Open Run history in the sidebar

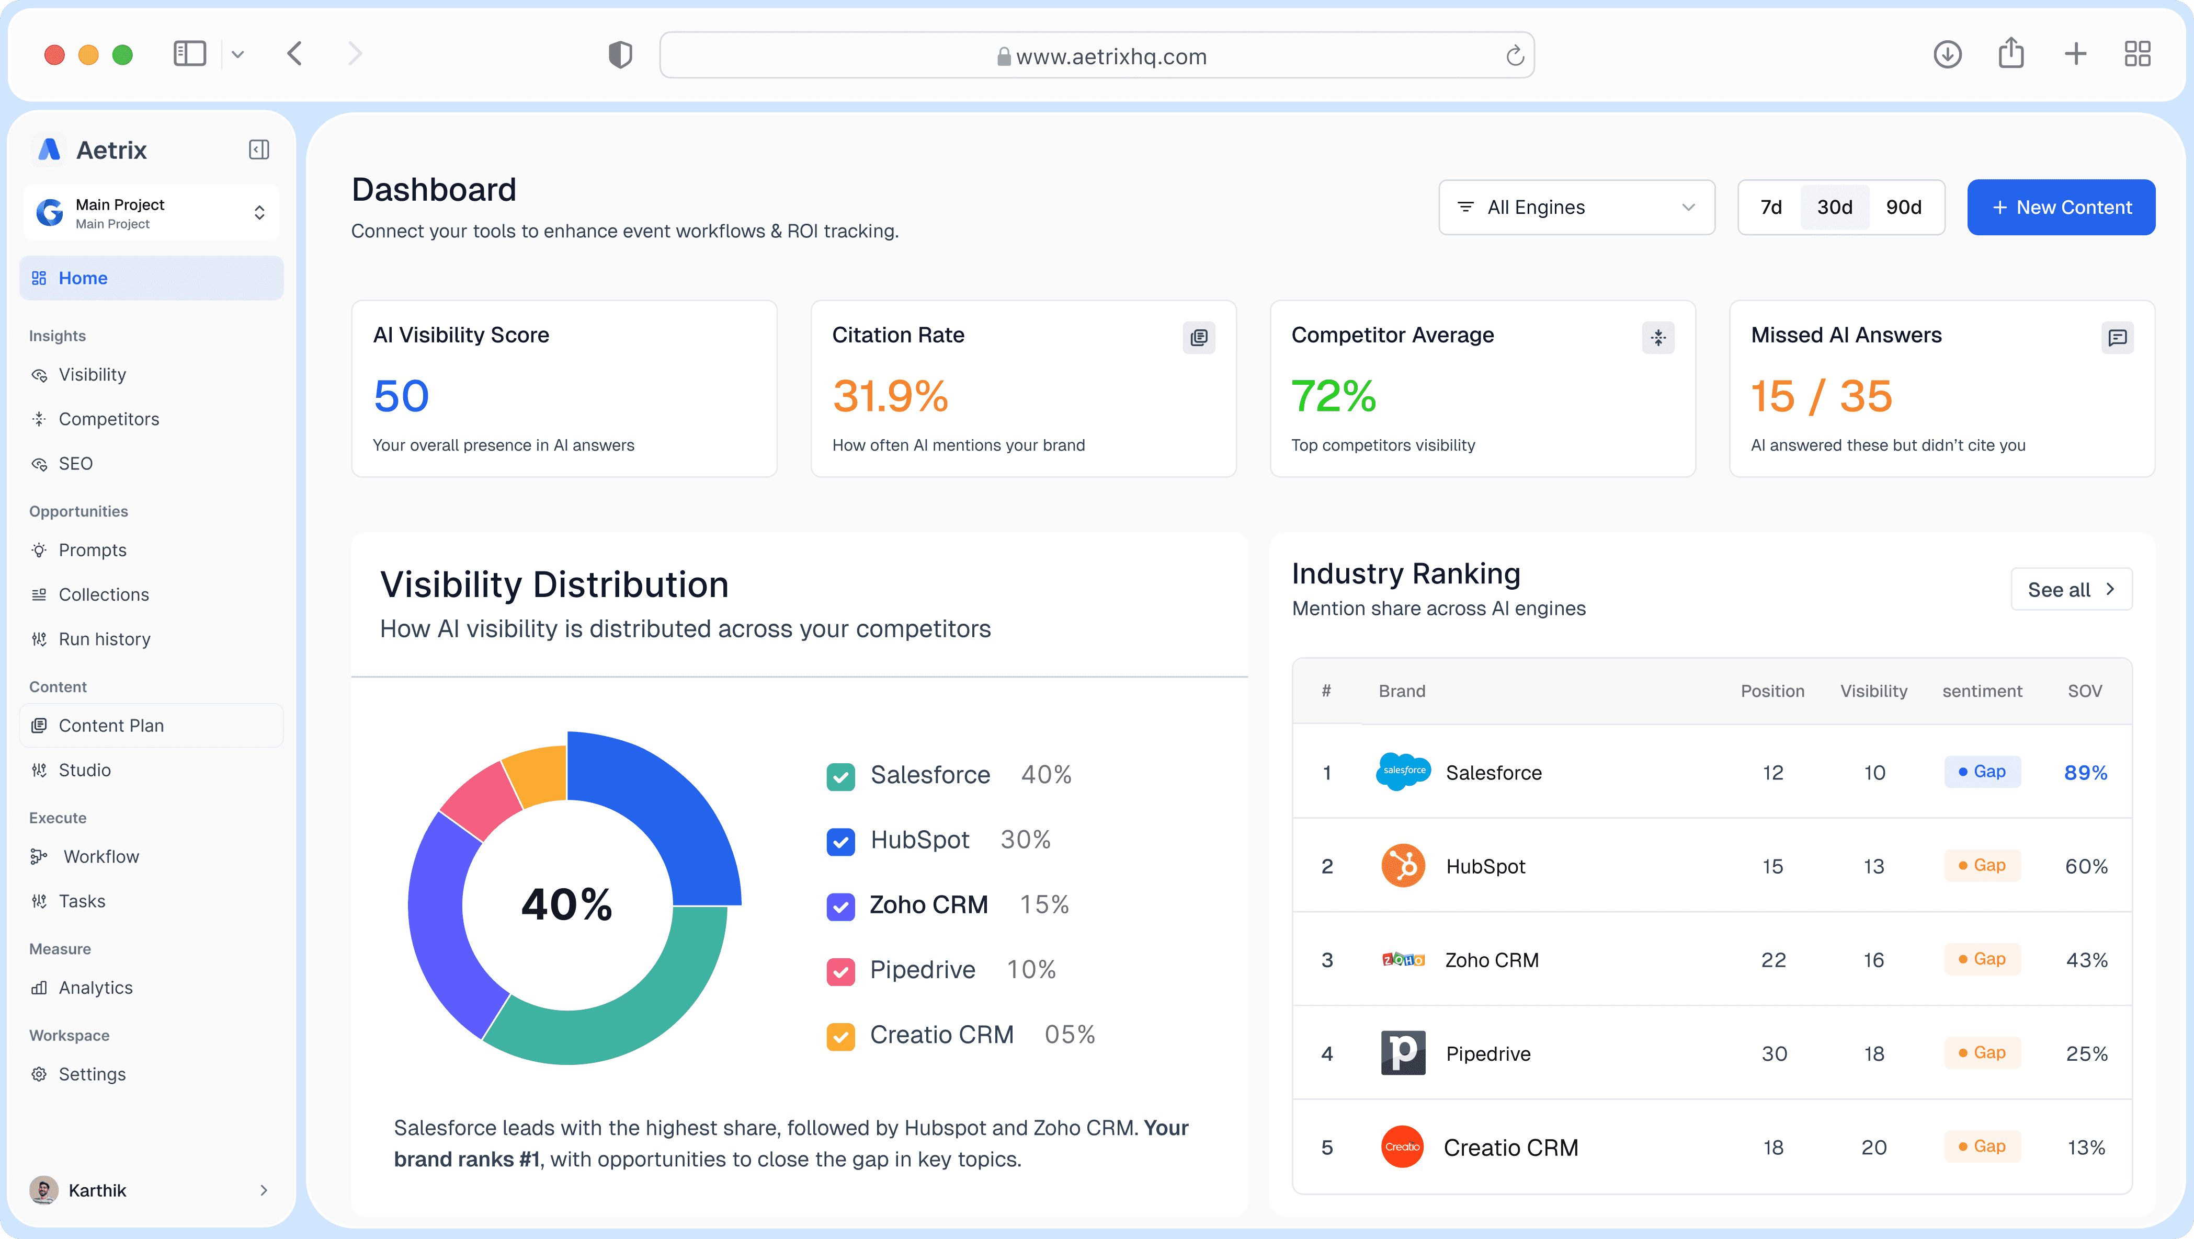click(152, 639)
